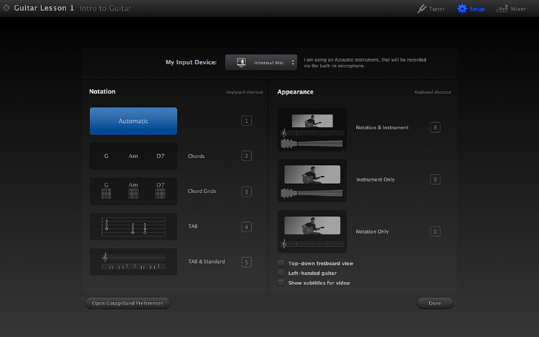Click the Notation Only label
The width and height of the screenshot is (539, 337).
click(372, 232)
